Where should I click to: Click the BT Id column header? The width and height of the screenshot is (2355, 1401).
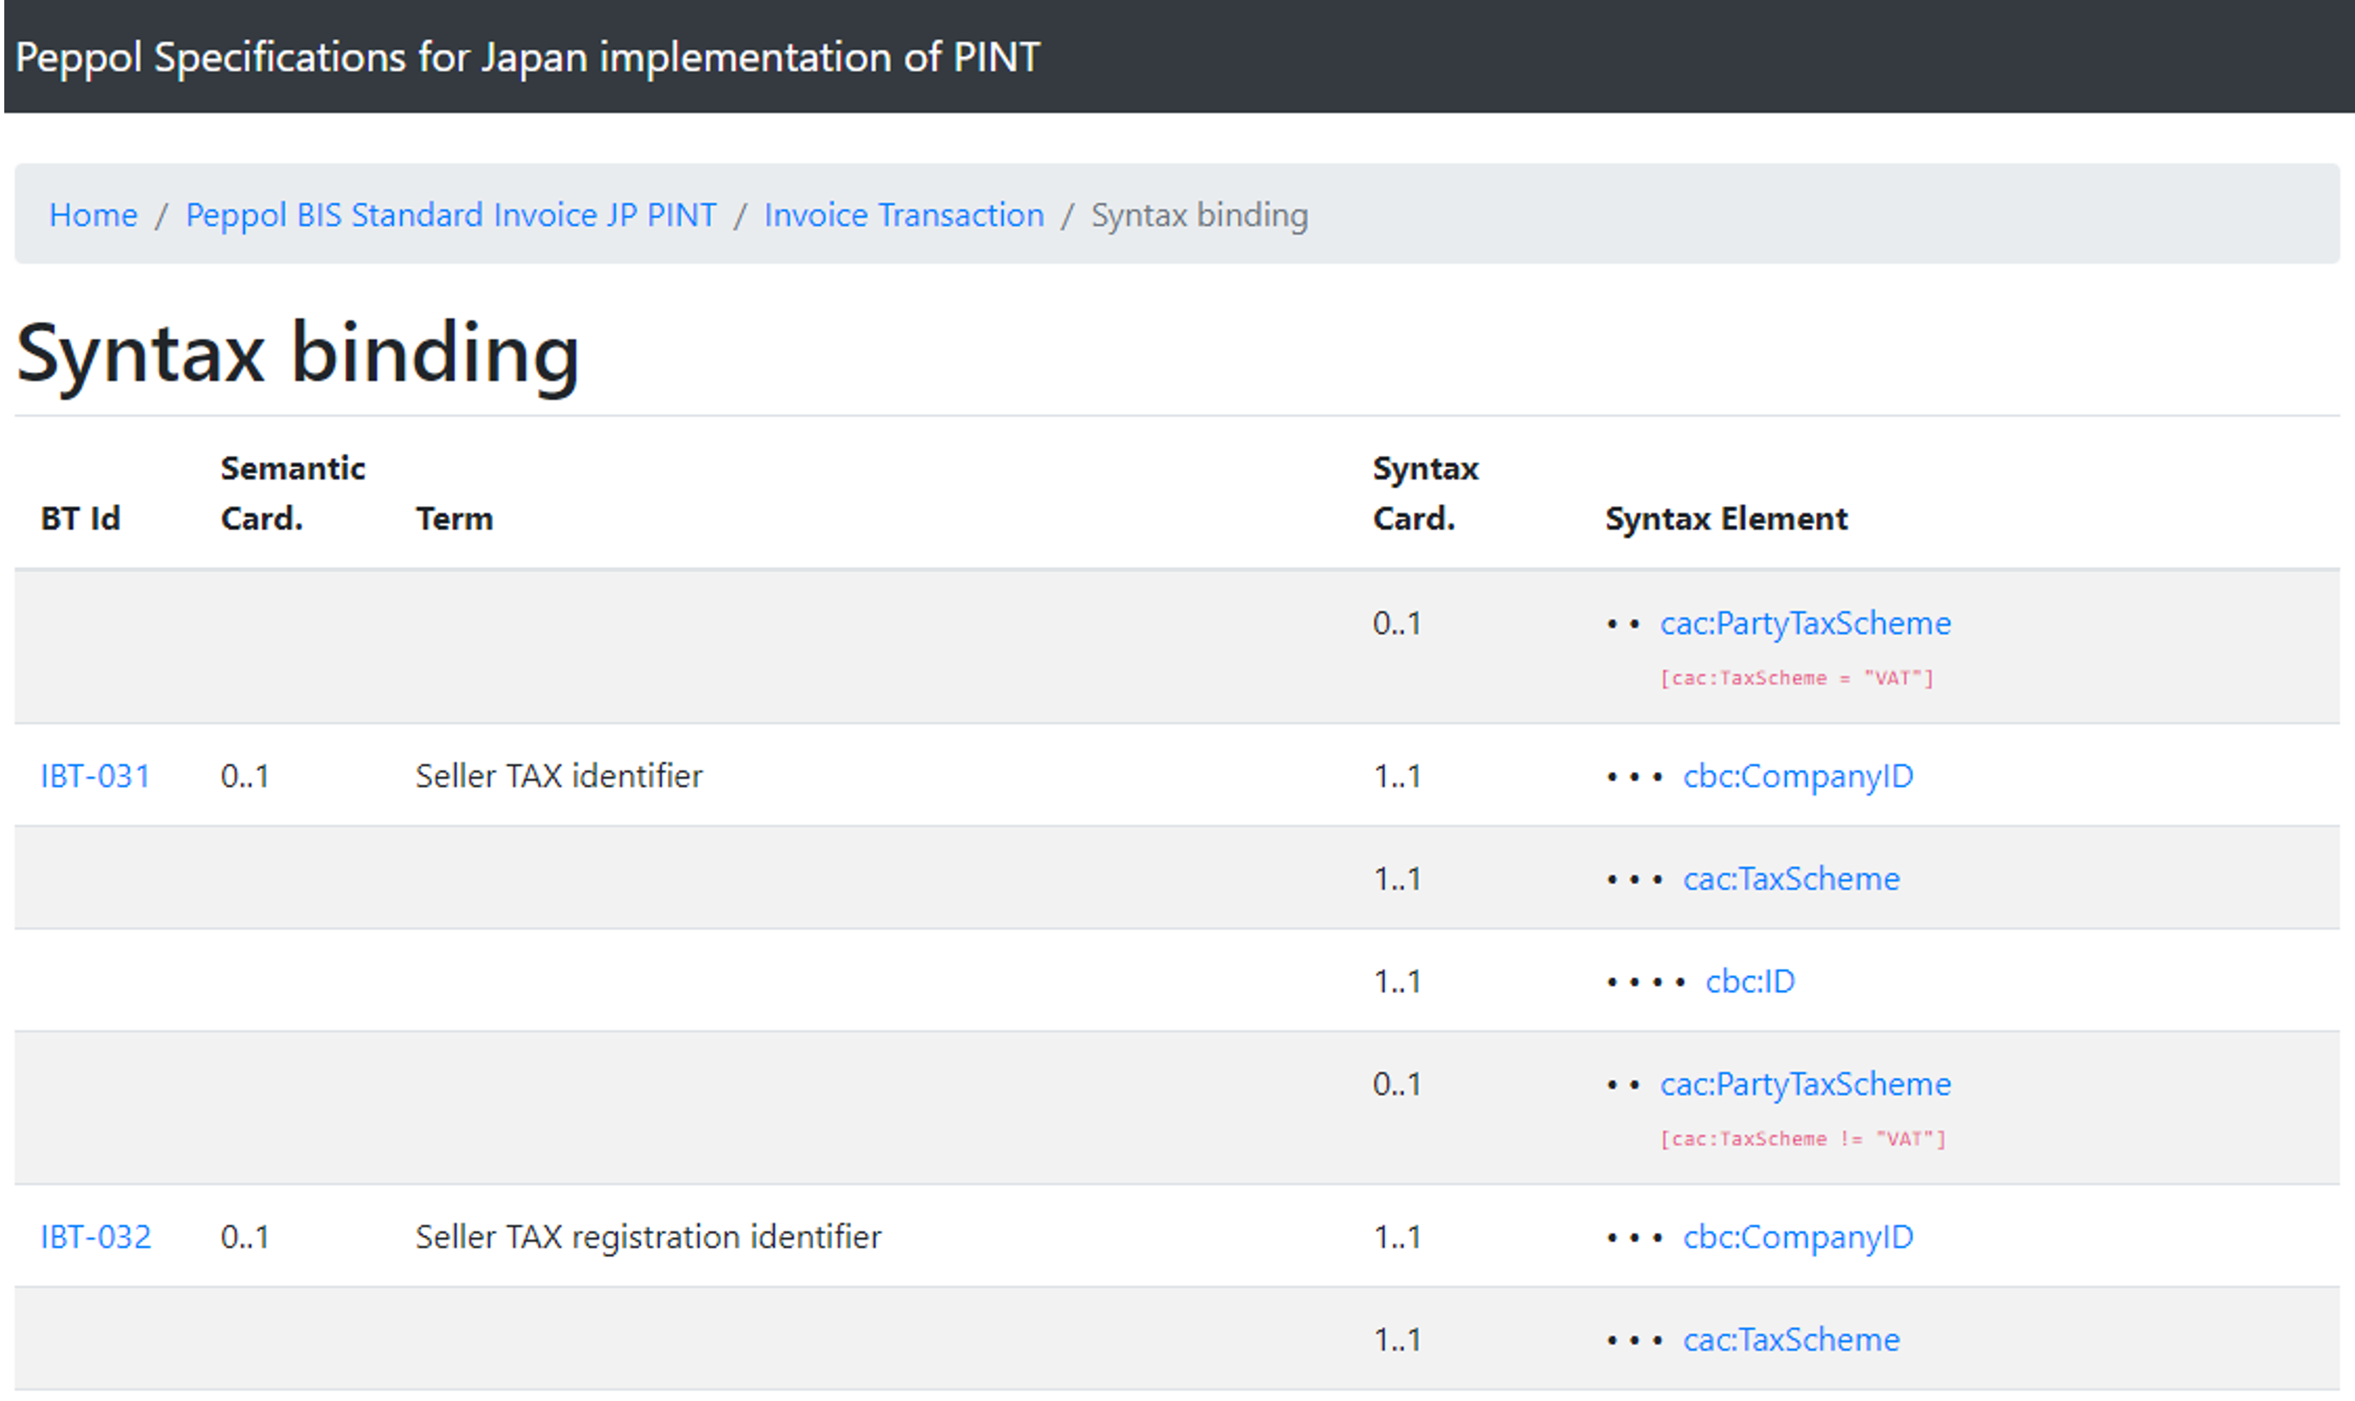pyautogui.click(x=80, y=518)
